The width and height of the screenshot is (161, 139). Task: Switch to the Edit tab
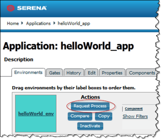tap(91, 73)
